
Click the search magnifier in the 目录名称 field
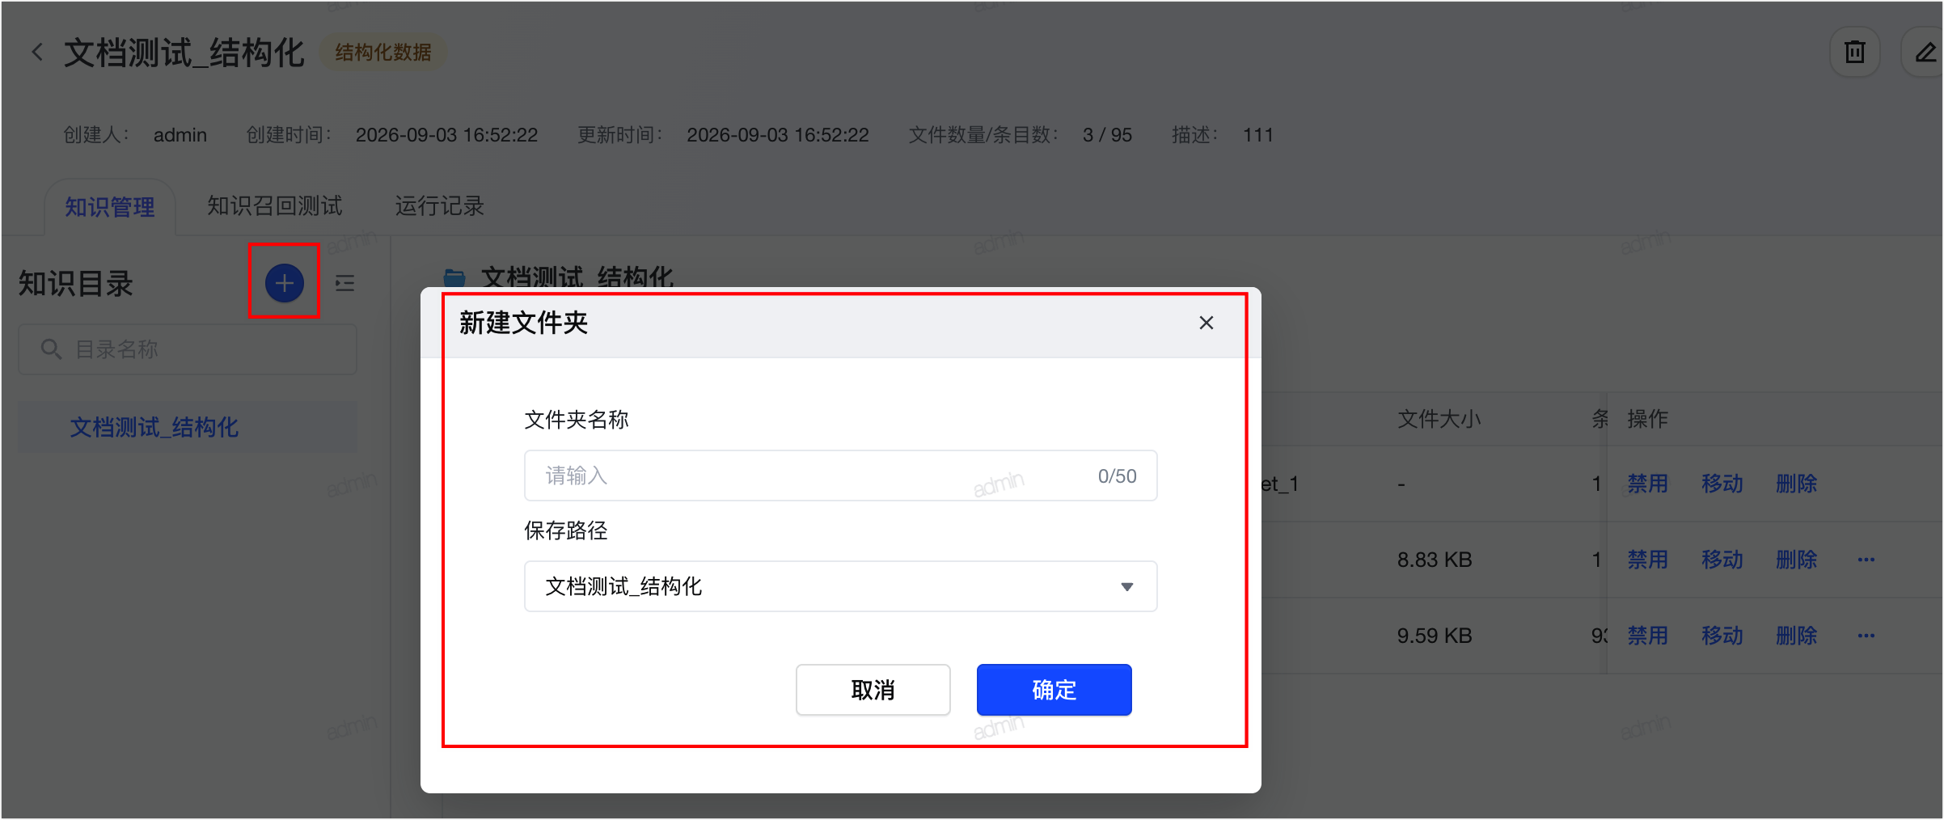click(51, 349)
